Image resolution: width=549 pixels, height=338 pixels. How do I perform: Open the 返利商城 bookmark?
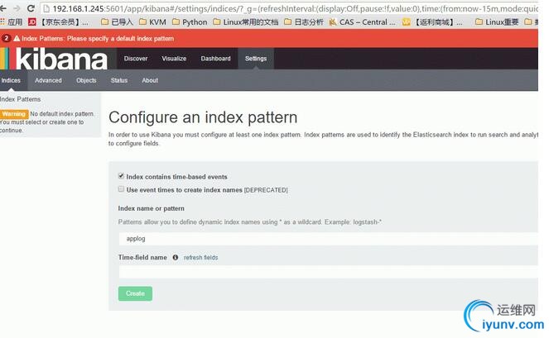click(432, 22)
